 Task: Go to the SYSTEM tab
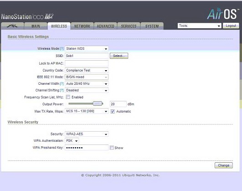click(x=152, y=26)
